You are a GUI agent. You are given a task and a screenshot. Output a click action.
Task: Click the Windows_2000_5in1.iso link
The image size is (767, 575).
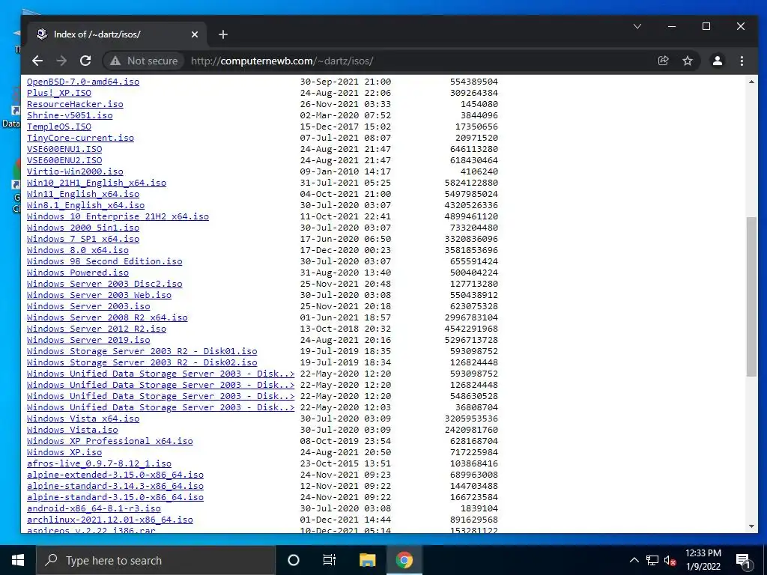pos(82,228)
